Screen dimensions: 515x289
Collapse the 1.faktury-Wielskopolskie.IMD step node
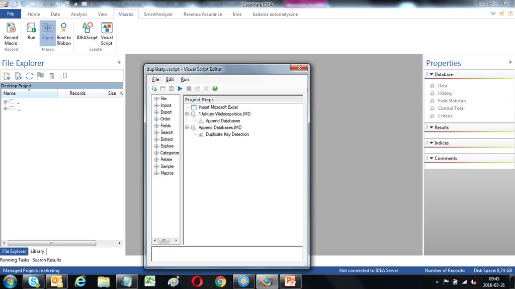(x=187, y=114)
